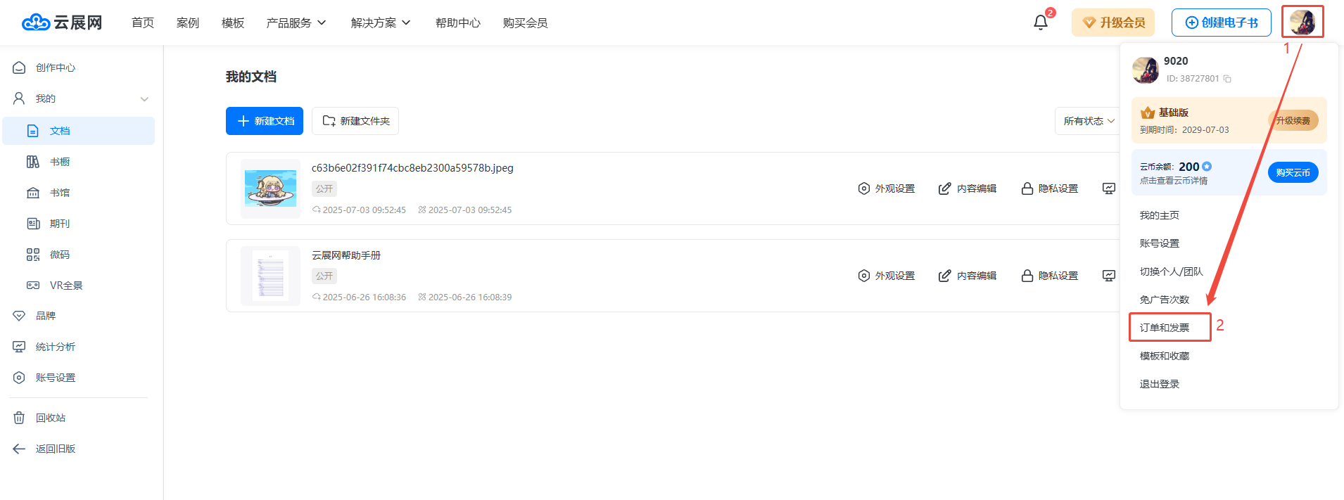Go to VR全景 in sidebar
This screenshot has height=500, width=1344.
click(x=65, y=286)
